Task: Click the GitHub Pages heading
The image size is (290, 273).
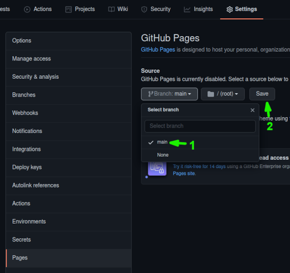Action: pos(170,38)
